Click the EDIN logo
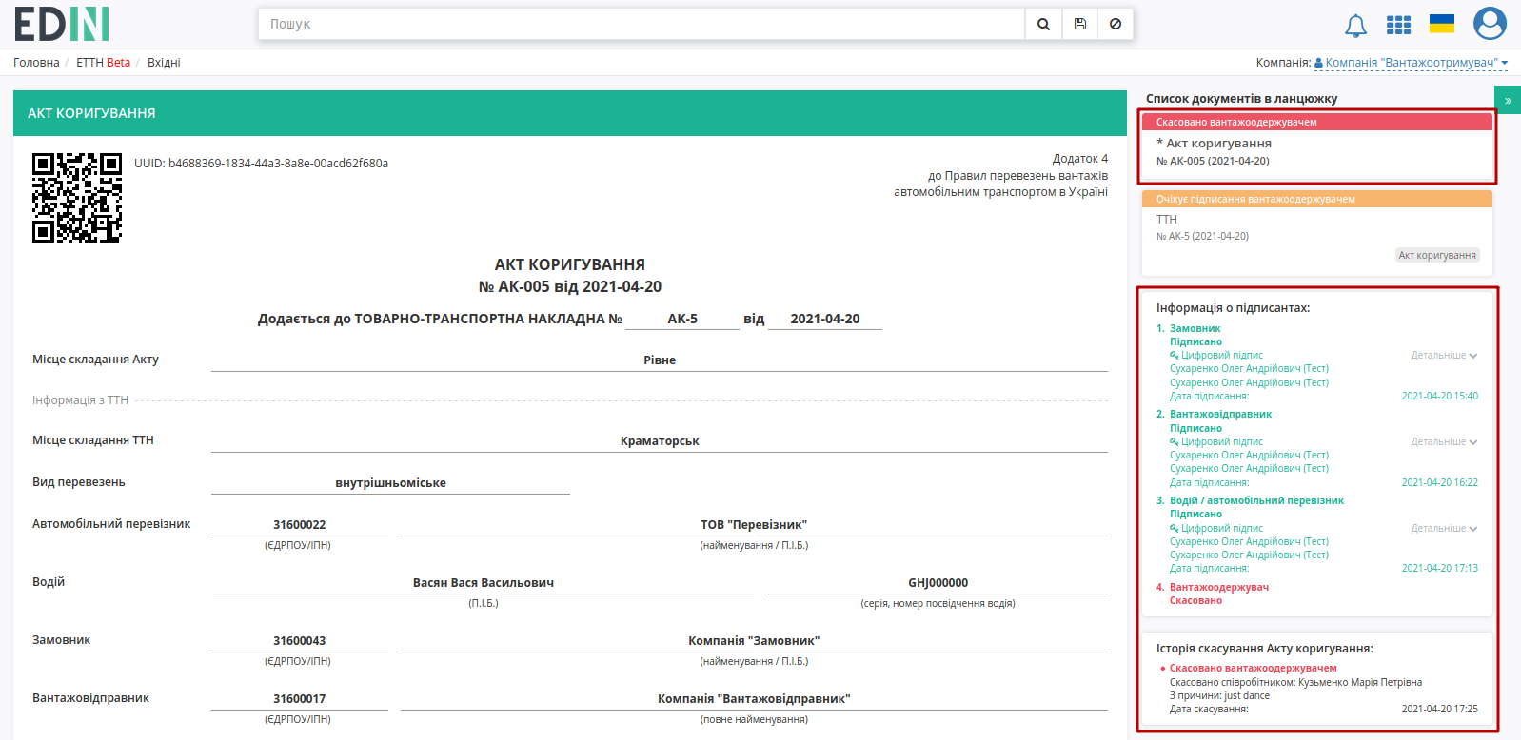1521x740 pixels. coord(62,24)
